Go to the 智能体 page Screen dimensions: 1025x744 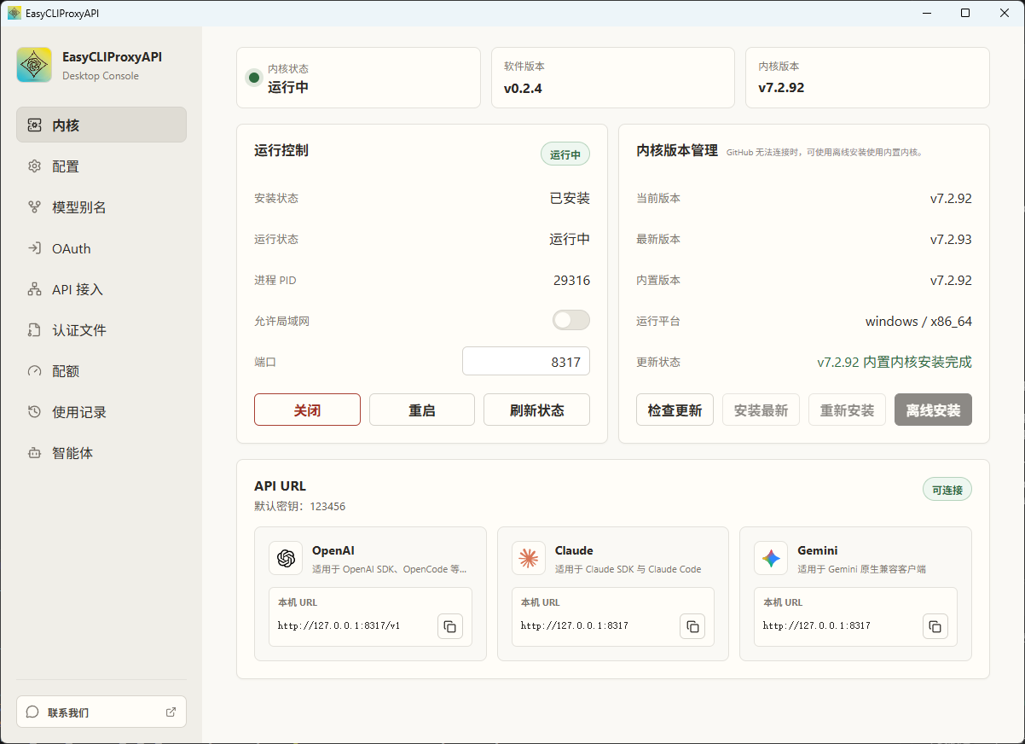[101, 453]
